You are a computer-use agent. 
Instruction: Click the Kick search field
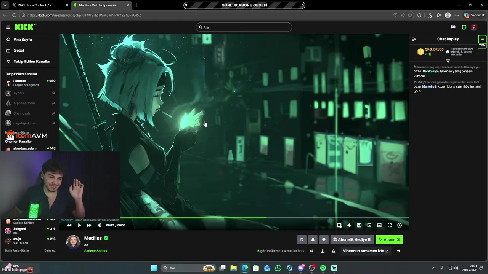(244, 27)
